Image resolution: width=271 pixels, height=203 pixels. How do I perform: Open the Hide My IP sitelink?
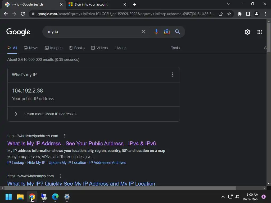36,163
